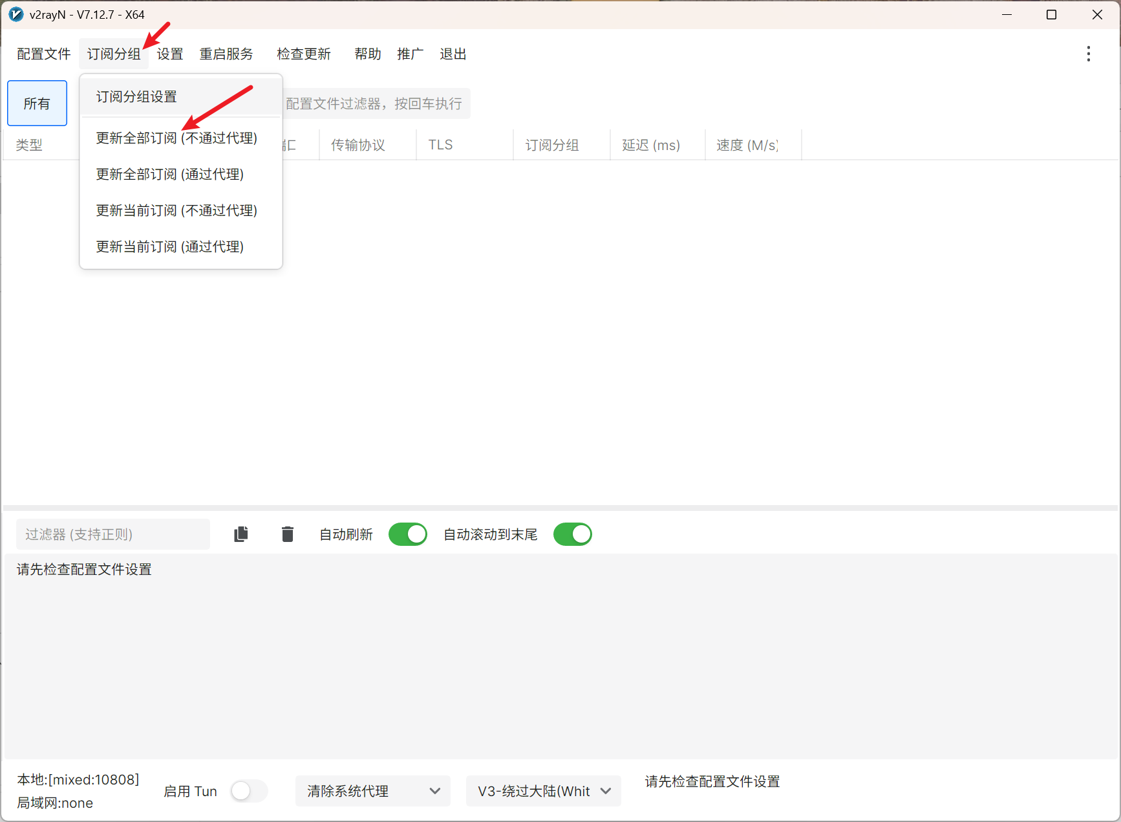Choose 订阅分组设置 from the dropdown menu
This screenshot has height=822, width=1121.
click(181, 96)
